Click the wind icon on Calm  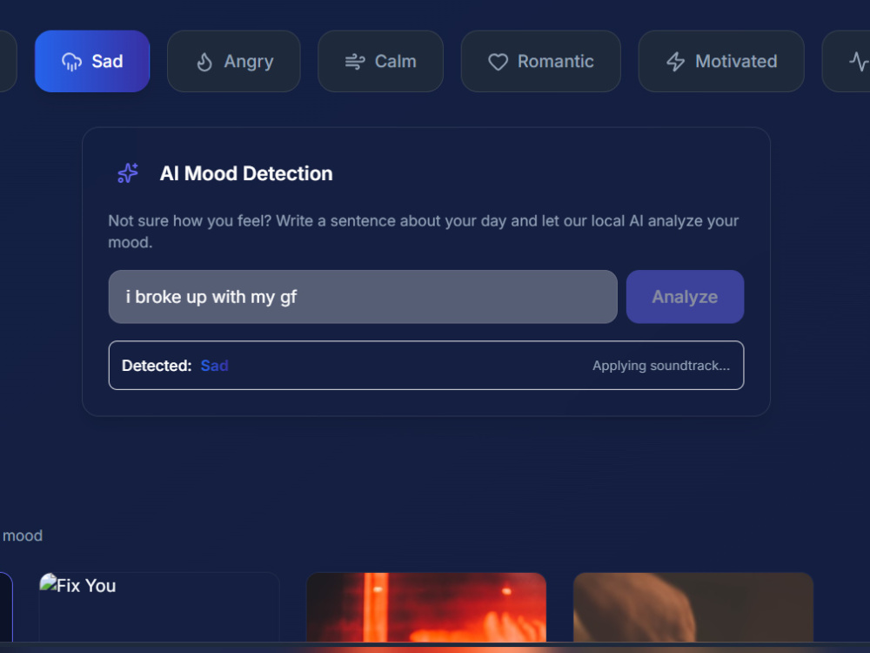click(x=355, y=62)
